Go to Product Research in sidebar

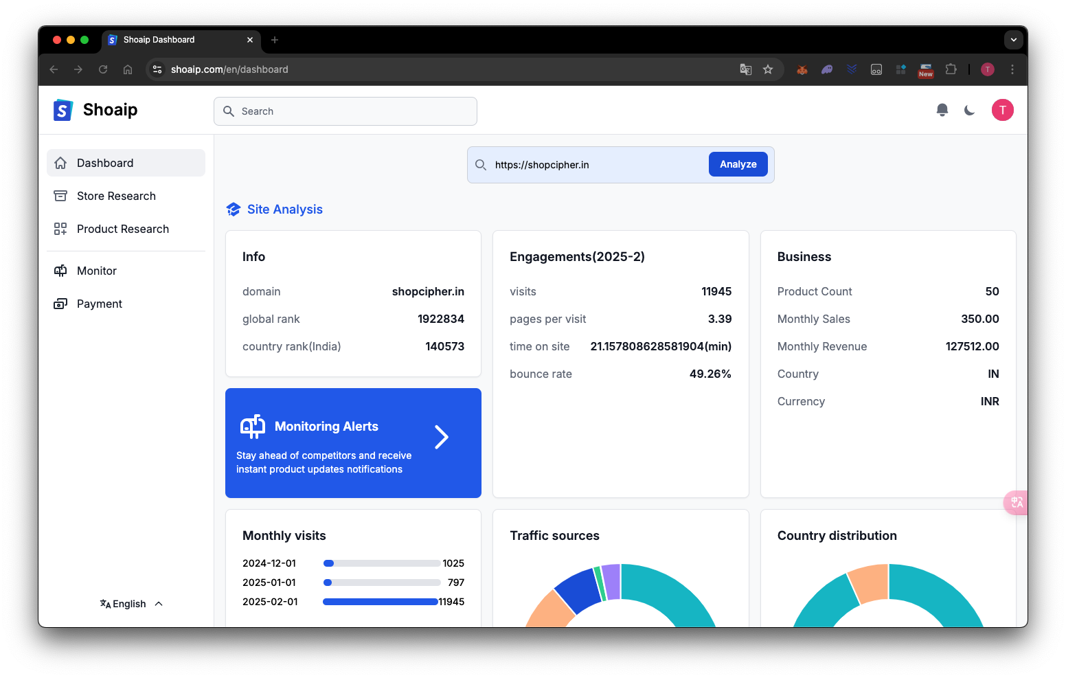[122, 229]
